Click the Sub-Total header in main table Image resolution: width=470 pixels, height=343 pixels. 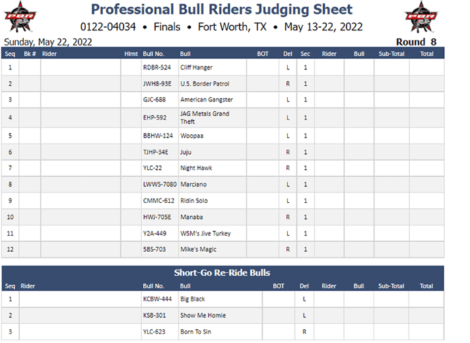click(x=391, y=54)
